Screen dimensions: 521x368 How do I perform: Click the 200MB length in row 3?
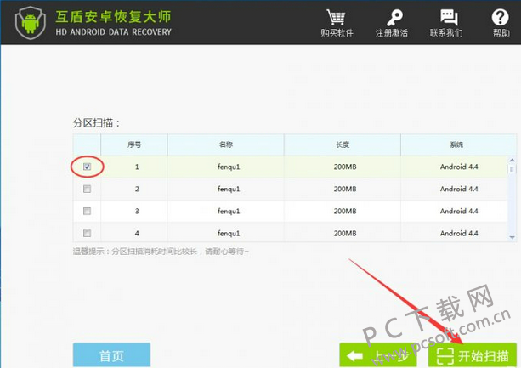pyautogui.click(x=345, y=212)
